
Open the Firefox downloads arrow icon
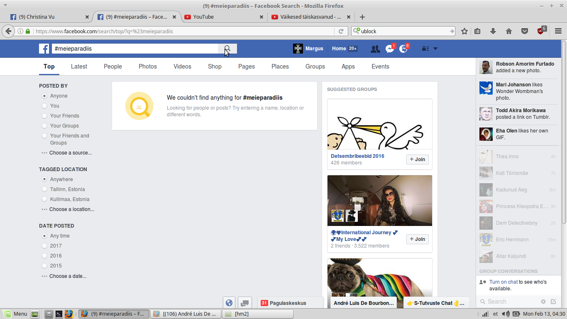pyautogui.click(x=493, y=31)
